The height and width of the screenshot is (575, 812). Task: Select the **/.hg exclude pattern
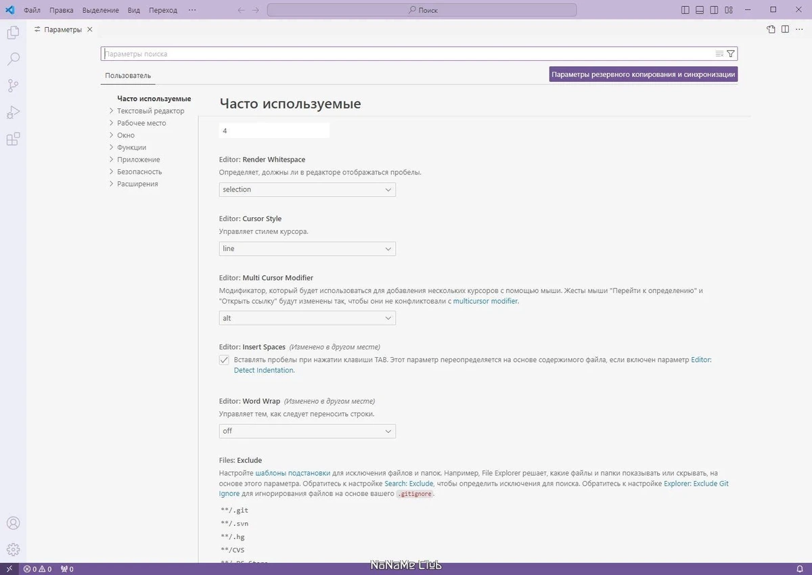pyautogui.click(x=231, y=536)
